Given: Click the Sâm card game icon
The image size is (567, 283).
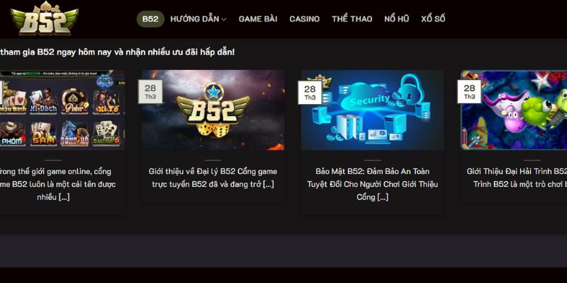Looking at the screenshot, I should coord(43,133).
